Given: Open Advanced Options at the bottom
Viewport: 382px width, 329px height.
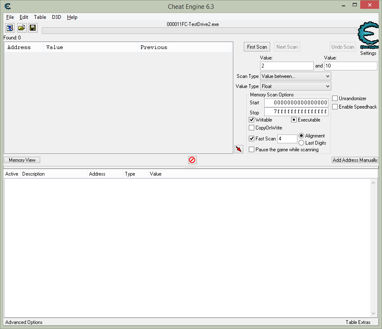Looking at the screenshot, I should tap(24, 322).
